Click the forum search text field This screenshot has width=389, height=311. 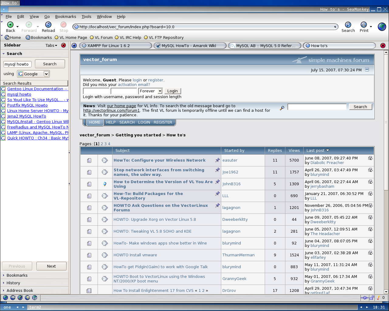(317, 107)
